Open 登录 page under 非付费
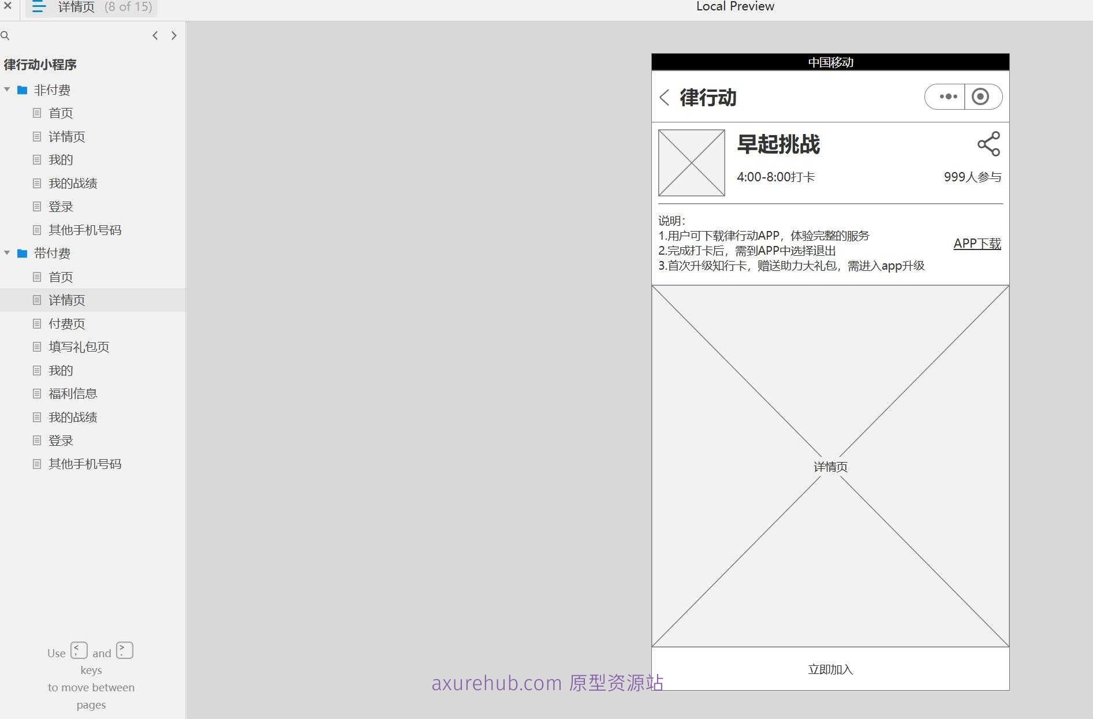The height and width of the screenshot is (719, 1093). pyautogui.click(x=61, y=207)
